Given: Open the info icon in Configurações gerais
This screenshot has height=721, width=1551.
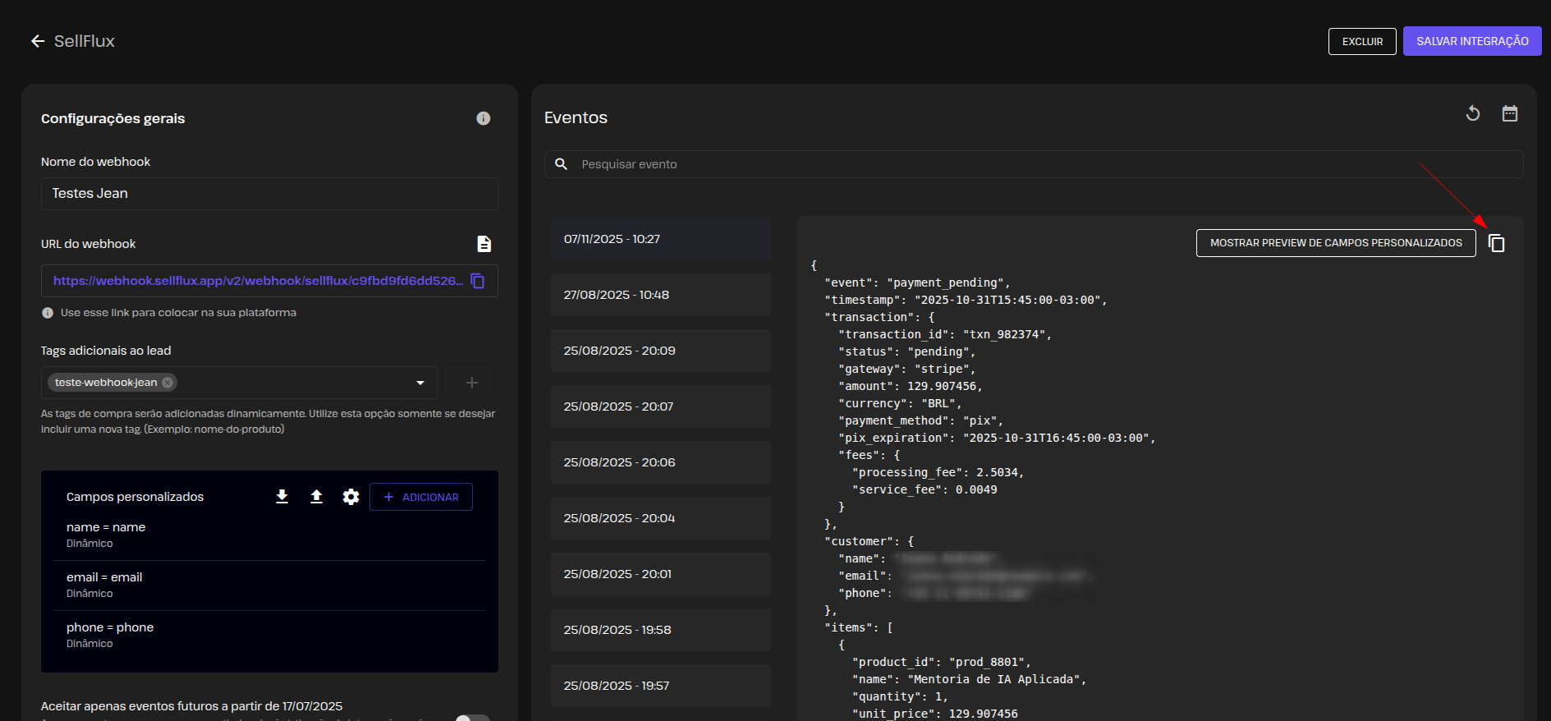Looking at the screenshot, I should [x=484, y=118].
